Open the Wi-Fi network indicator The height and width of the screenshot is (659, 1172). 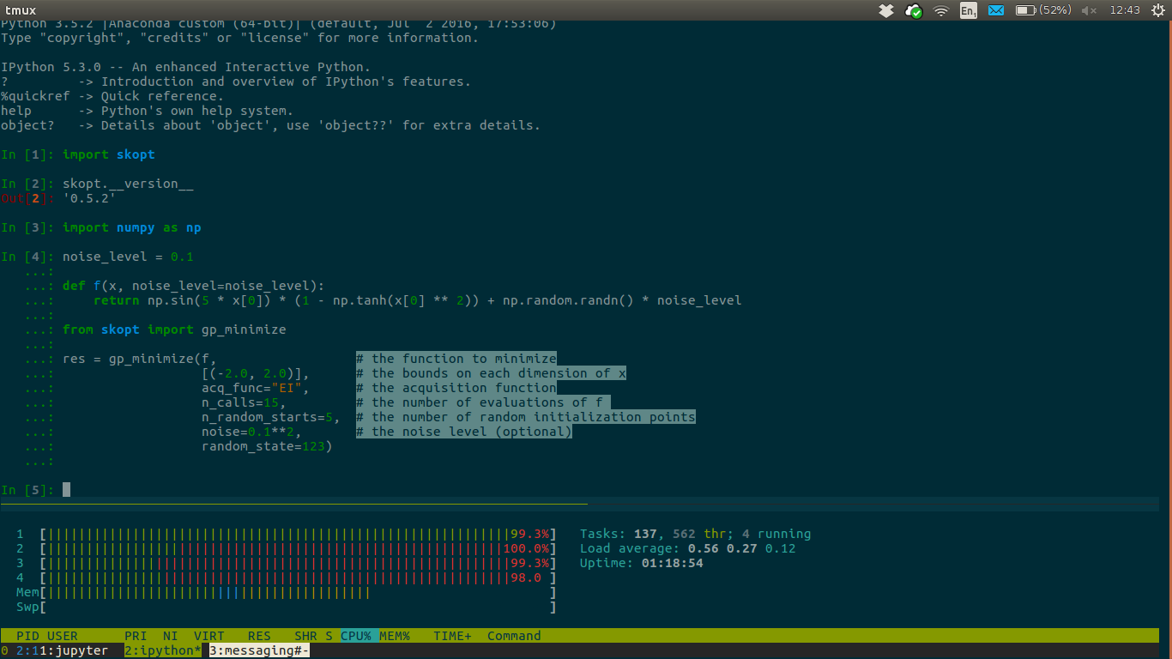coord(941,9)
